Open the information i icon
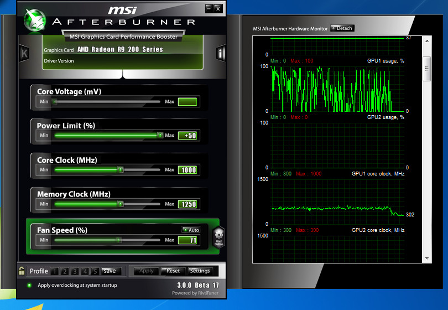Screen dimensions: 448x310 coord(221,53)
